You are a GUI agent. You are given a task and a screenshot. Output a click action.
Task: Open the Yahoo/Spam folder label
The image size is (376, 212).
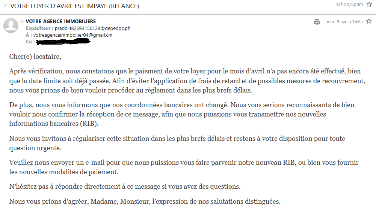349,4
